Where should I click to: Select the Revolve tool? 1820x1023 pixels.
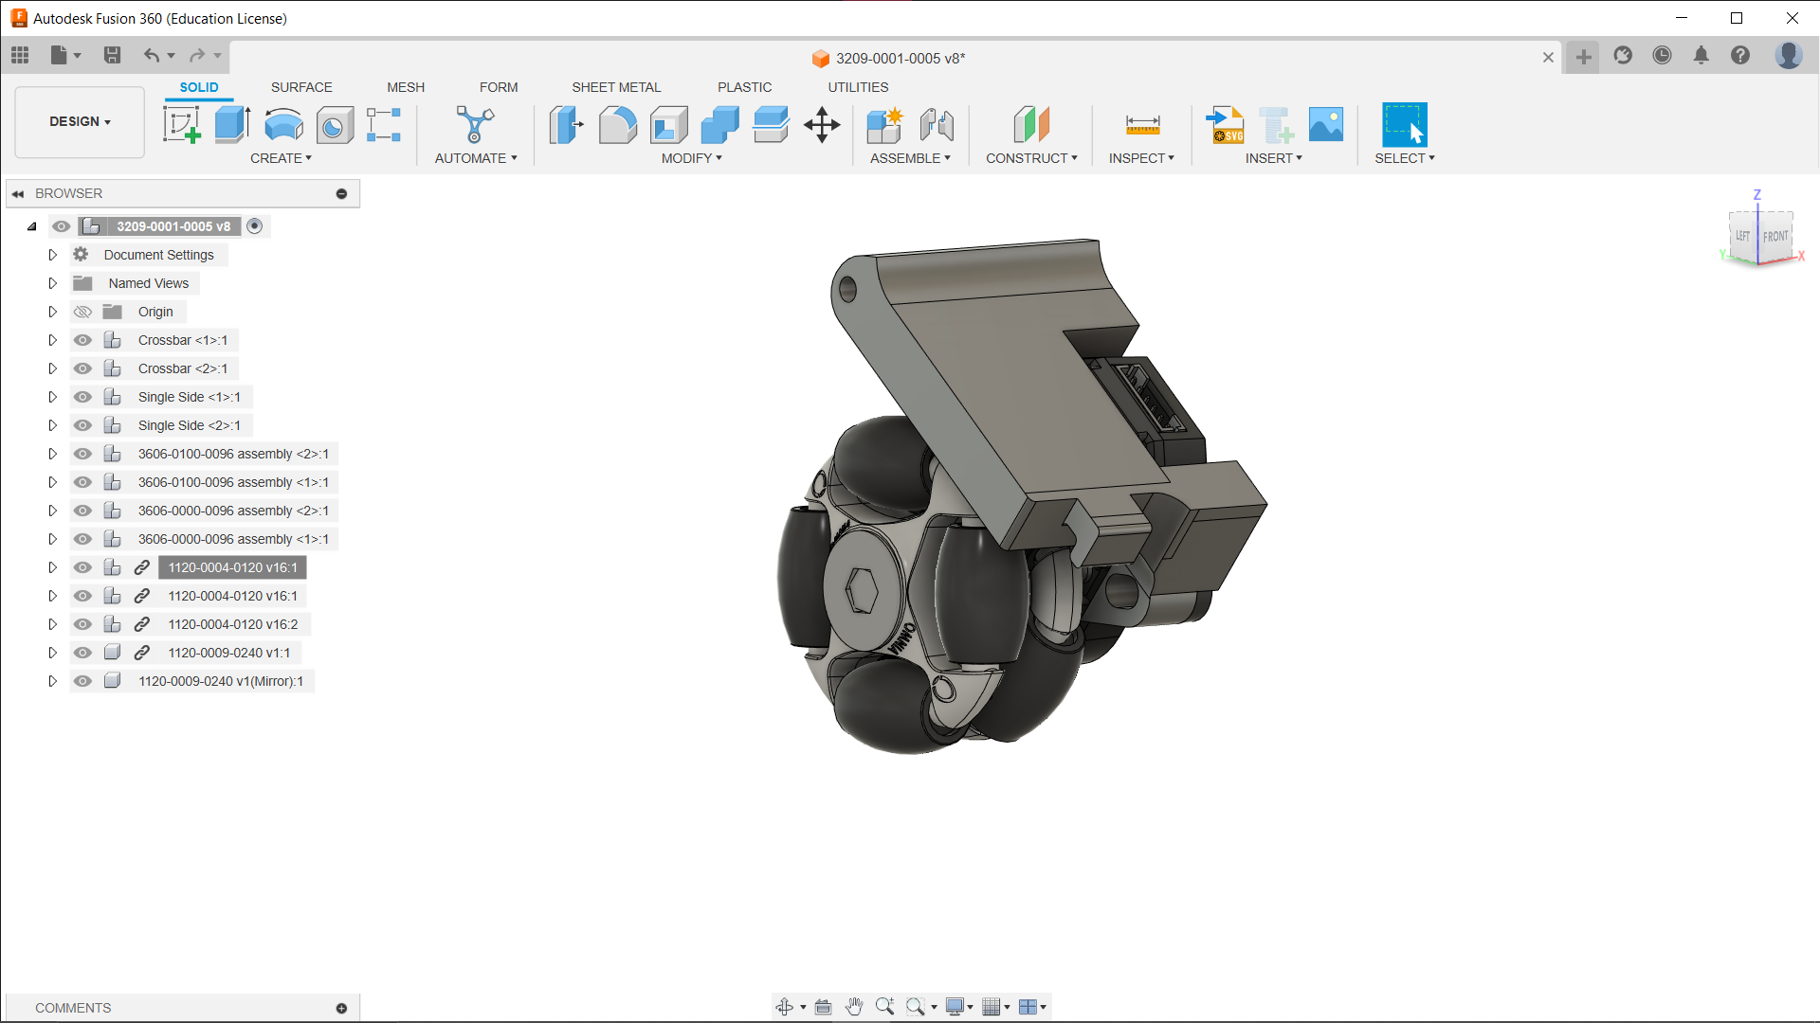point(283,124)
